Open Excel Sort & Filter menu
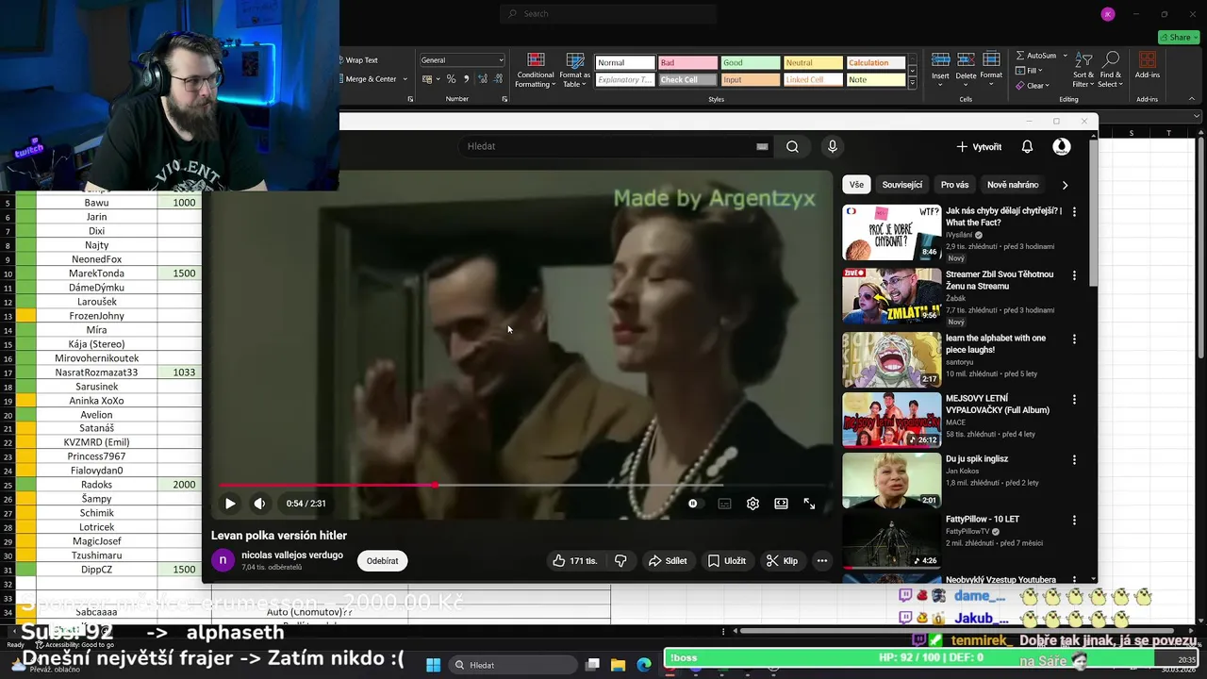Viewport: 1207px width, 679px height. 1083,71
